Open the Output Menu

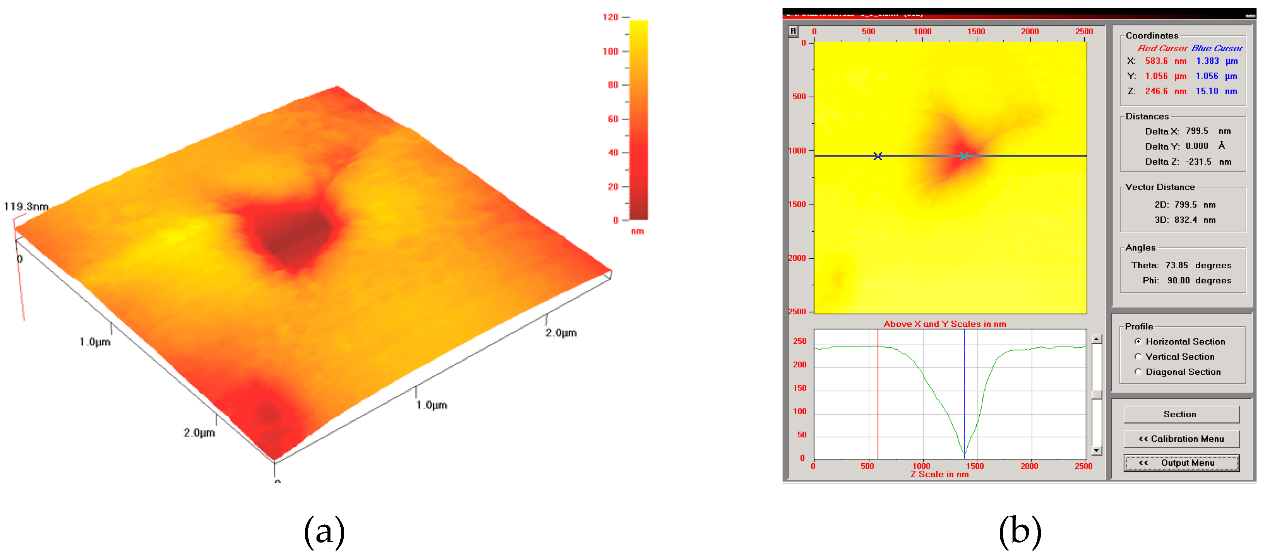pos(1181,463)
